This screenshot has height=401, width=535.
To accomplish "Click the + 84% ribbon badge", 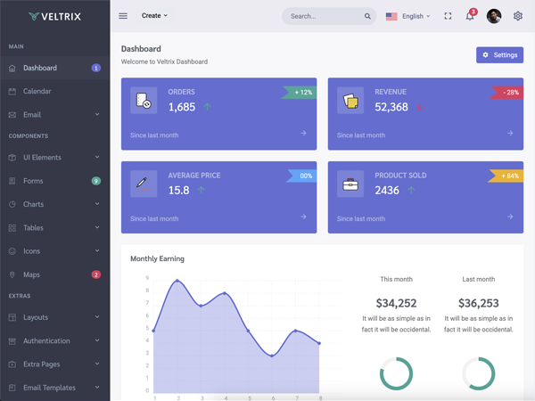I will [506, 176].
